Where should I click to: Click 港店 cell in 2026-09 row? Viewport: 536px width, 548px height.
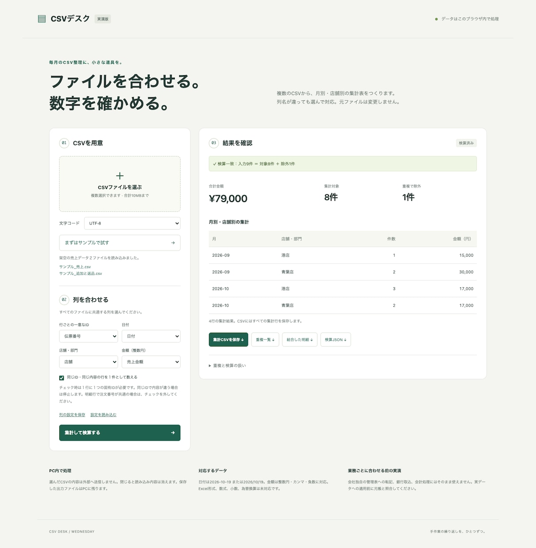coord(285,255)
